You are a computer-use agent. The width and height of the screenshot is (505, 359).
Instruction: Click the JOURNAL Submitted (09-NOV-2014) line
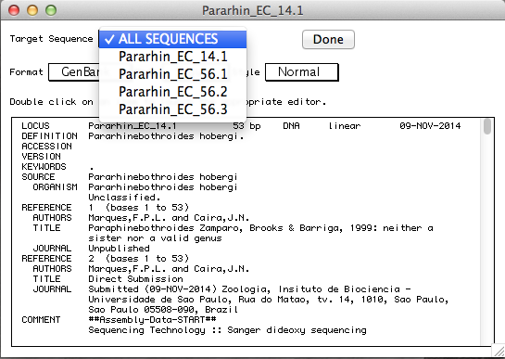(x=221, y=289)
